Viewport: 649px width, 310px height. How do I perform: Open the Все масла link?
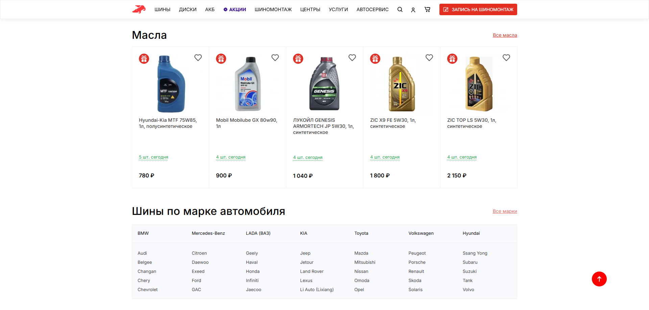pyautogui.click(x=505, y=35)
